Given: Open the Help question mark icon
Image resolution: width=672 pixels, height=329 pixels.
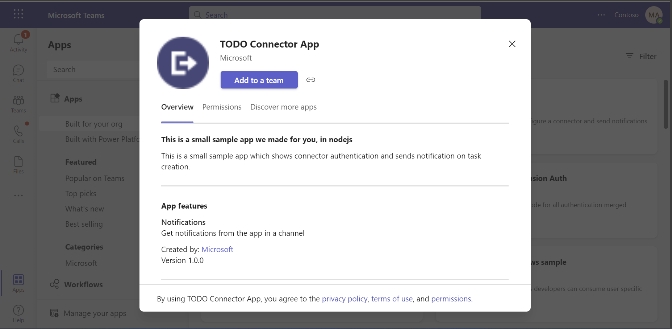Looking at the screenshot, I should [18, 310].
